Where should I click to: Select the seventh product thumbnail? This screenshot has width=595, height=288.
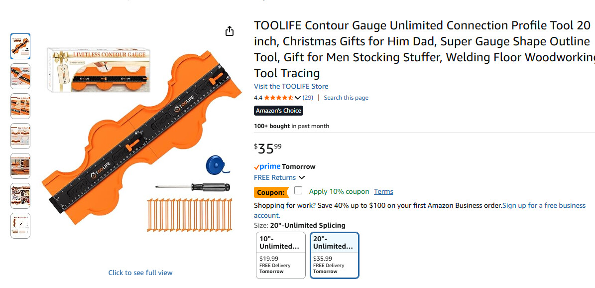tap(20, 226)
